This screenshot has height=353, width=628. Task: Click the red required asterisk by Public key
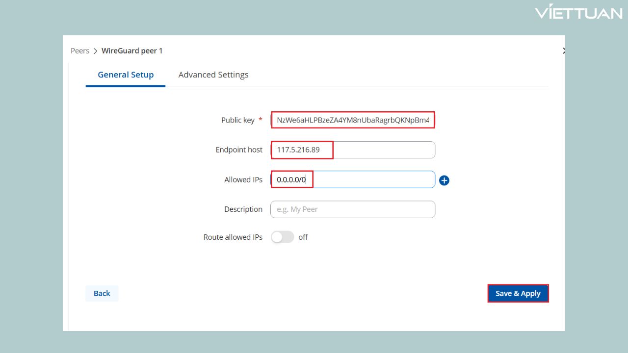click(x=260, y=120)
